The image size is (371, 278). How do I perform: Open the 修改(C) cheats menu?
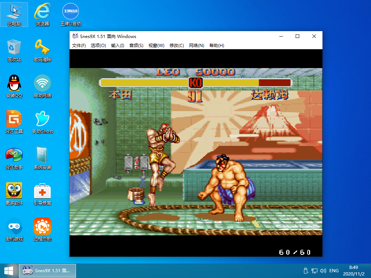point(177,45)
